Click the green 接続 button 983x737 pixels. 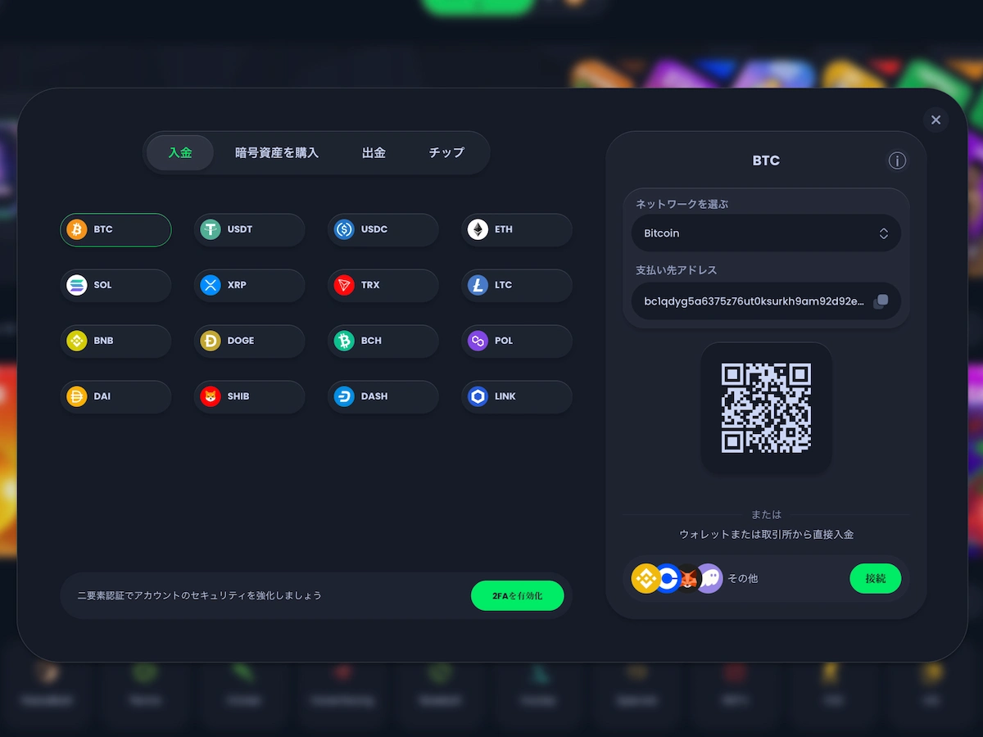pos(876,579)
